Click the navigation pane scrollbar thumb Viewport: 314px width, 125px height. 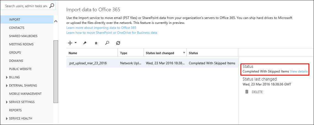coord(56,72)
